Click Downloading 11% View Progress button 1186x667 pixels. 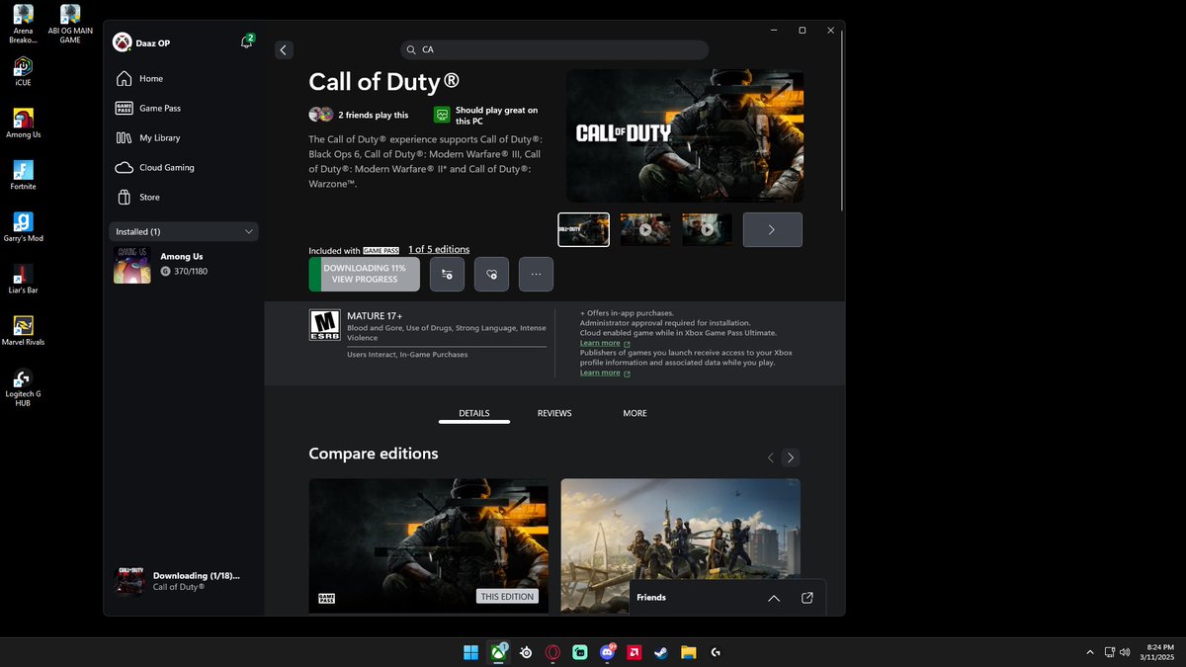pos(365,274)
